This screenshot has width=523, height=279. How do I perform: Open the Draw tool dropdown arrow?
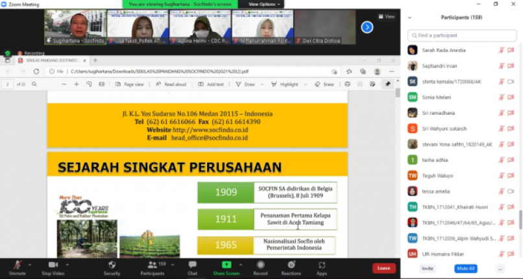[262, 84]
